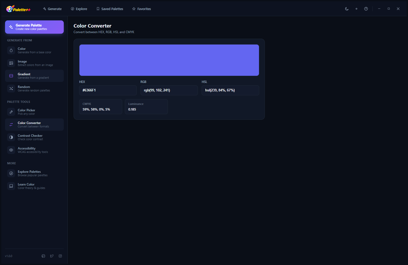Image resolution: width=408 pixels, height=265 pixels.
Task: Click the Learn Color book icon
Action: coord(11,186)
